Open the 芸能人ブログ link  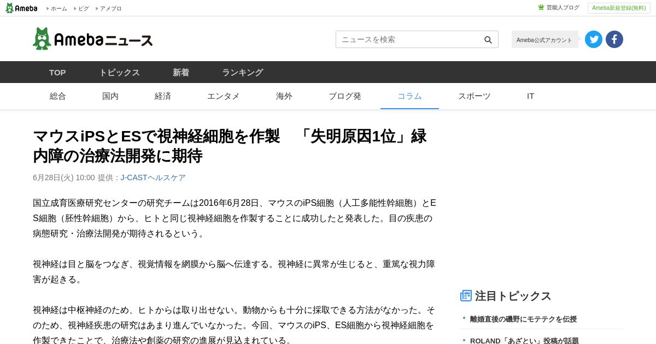pyautogui.click(x=563, y=8)
